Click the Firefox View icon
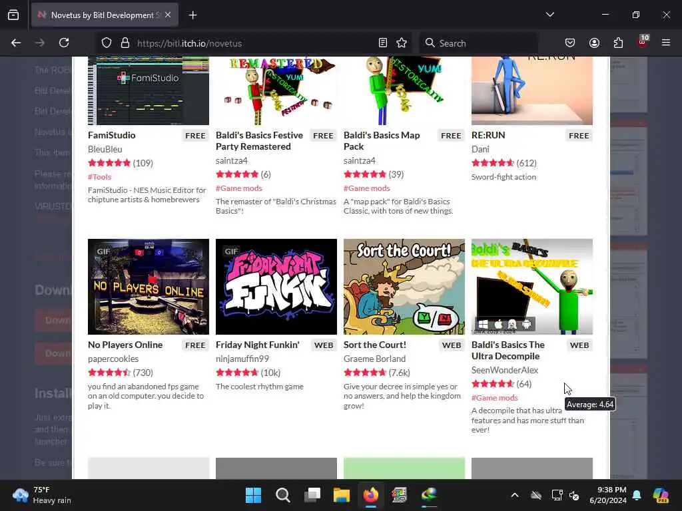Viewport: 682px width, 511px height. tap(13, 15)
